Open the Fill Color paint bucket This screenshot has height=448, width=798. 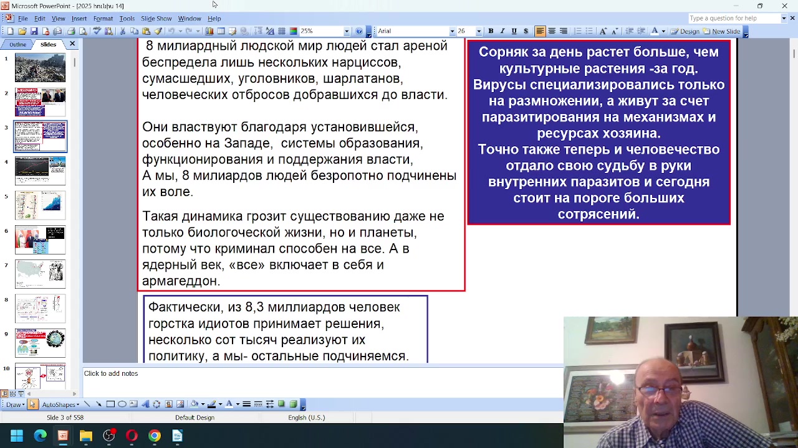coord(194,404)
